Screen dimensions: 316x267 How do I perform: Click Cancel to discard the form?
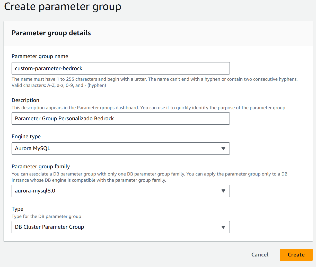[260, 255]
